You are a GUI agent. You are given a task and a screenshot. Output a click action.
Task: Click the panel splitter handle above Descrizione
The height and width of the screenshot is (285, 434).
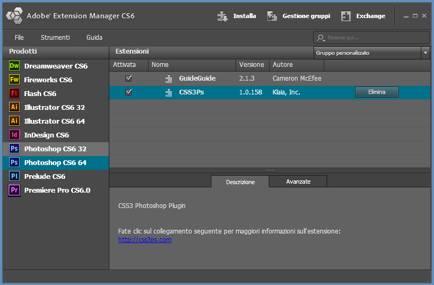tap(270, 170)
